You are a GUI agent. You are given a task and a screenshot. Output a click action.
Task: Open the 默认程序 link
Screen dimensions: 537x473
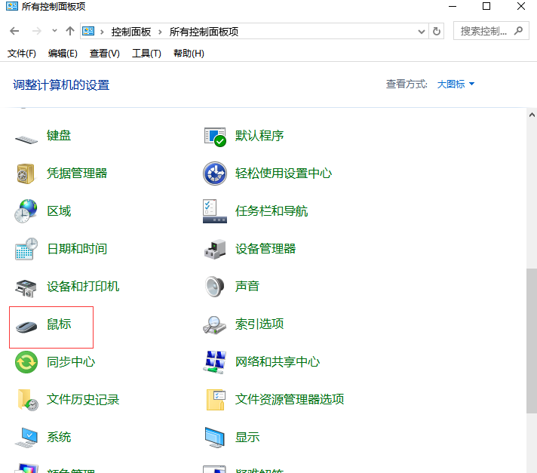[x=259, y=136]
